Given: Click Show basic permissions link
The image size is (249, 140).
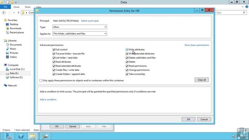Looking at the screenshot, I should pyautogui.click(x=196, y=45).
